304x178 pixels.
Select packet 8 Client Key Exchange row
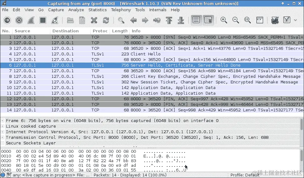coord(152,77)
